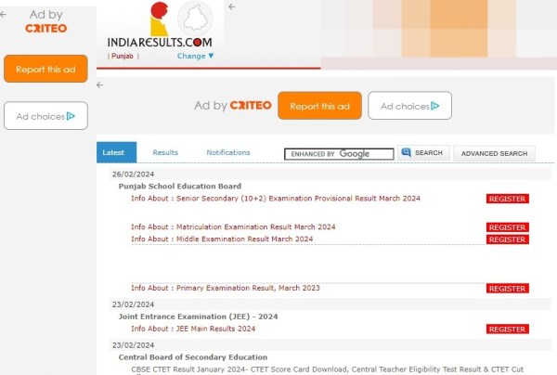Click AdChoices triangle icon in horizontal banner

435,106
